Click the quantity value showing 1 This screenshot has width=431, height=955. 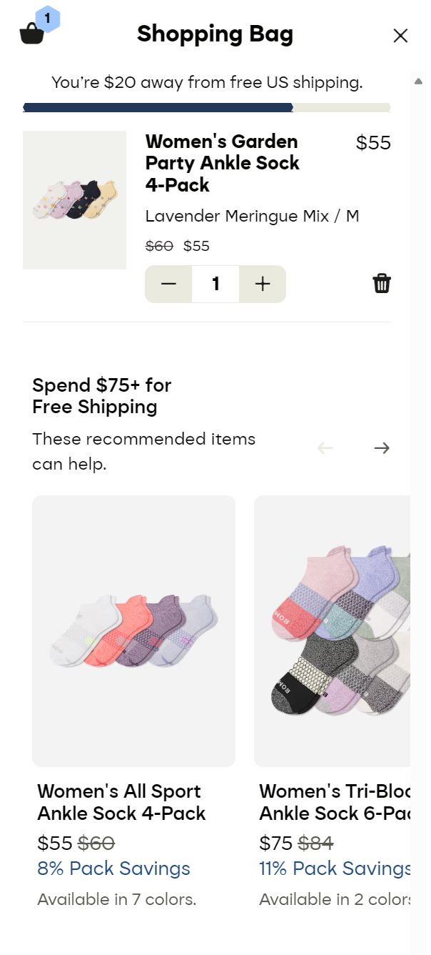point(215,283)
